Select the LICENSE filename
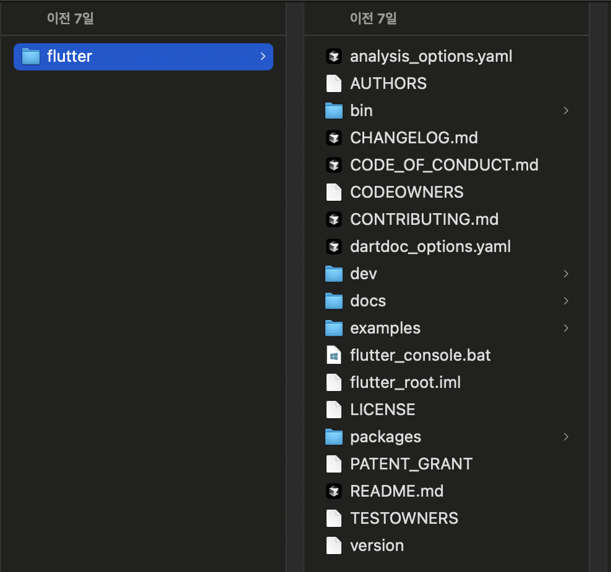This screenshot has width=611, height=572. (x=383, y=410)
